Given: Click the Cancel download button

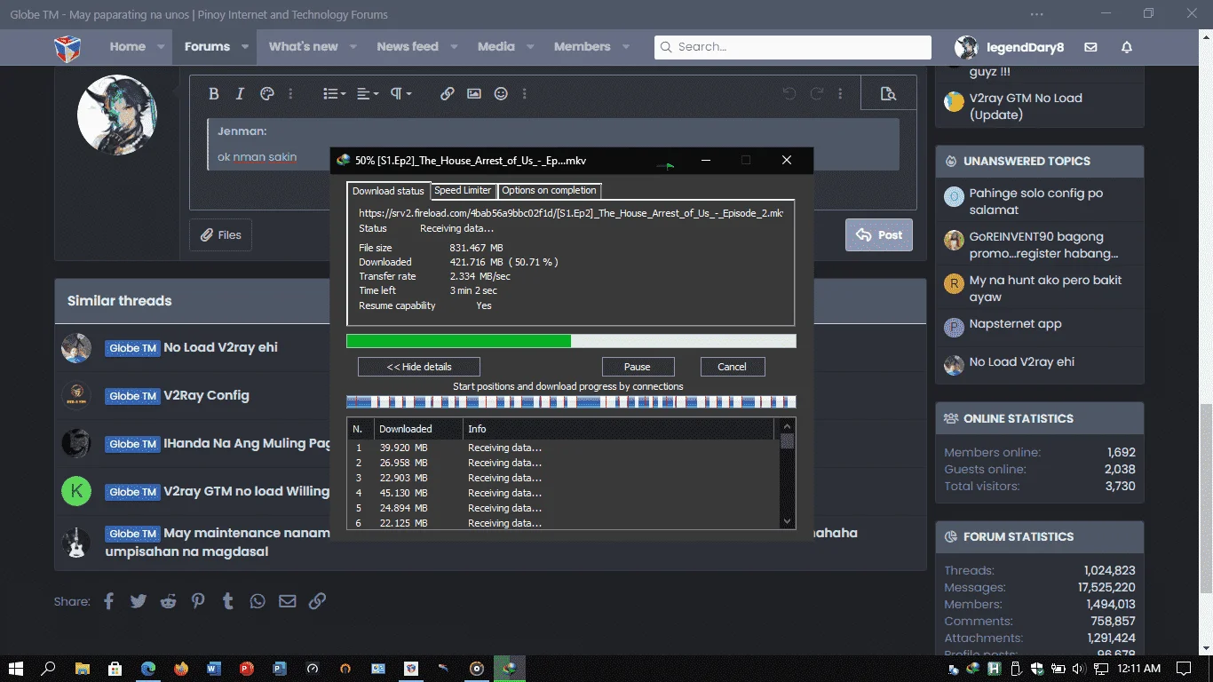Looking at the screenshot, I should tap(732, 367).
